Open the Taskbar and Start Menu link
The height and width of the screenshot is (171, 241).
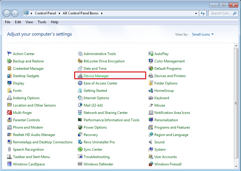pos(31,157)
